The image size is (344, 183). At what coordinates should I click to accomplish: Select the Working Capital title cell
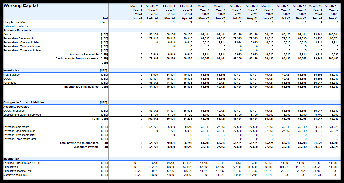21,6
